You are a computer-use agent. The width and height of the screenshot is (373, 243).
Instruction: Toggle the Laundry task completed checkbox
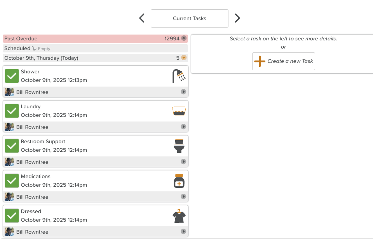tap(12, 111)
